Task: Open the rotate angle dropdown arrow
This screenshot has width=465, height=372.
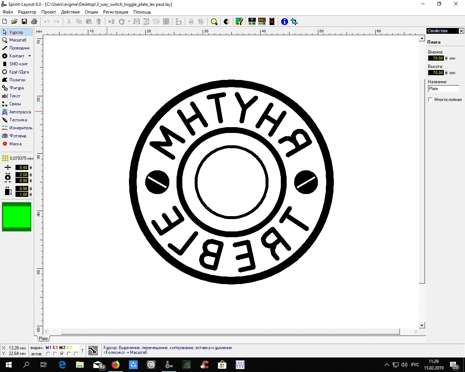Action: (x=129, y=22)
